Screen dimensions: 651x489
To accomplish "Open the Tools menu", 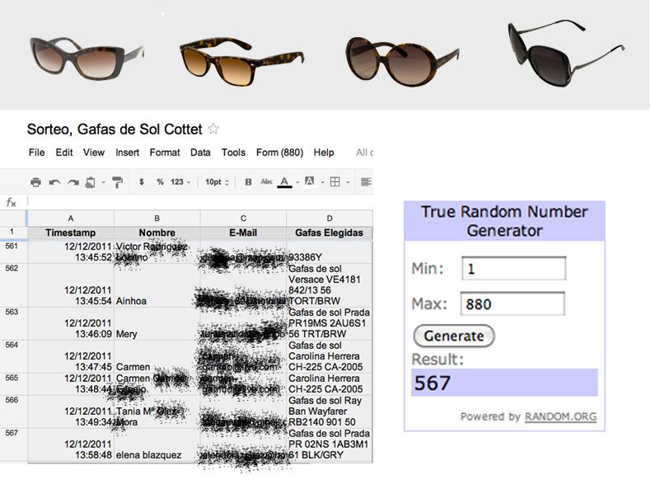I will click(233, 153).
